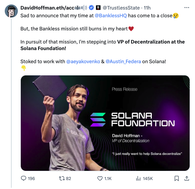This screenshot has height=189, width=195.
Task: Open view analytics bar chart icon
Action: (138, 178)
